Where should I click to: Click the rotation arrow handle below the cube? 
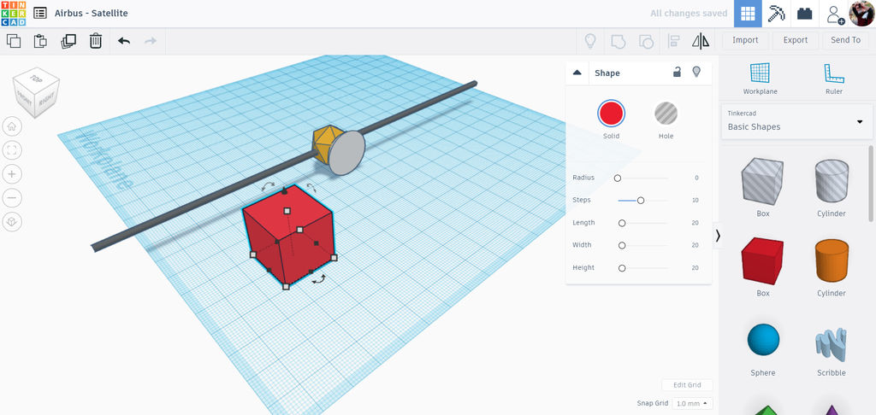click(x=319, y=279)
